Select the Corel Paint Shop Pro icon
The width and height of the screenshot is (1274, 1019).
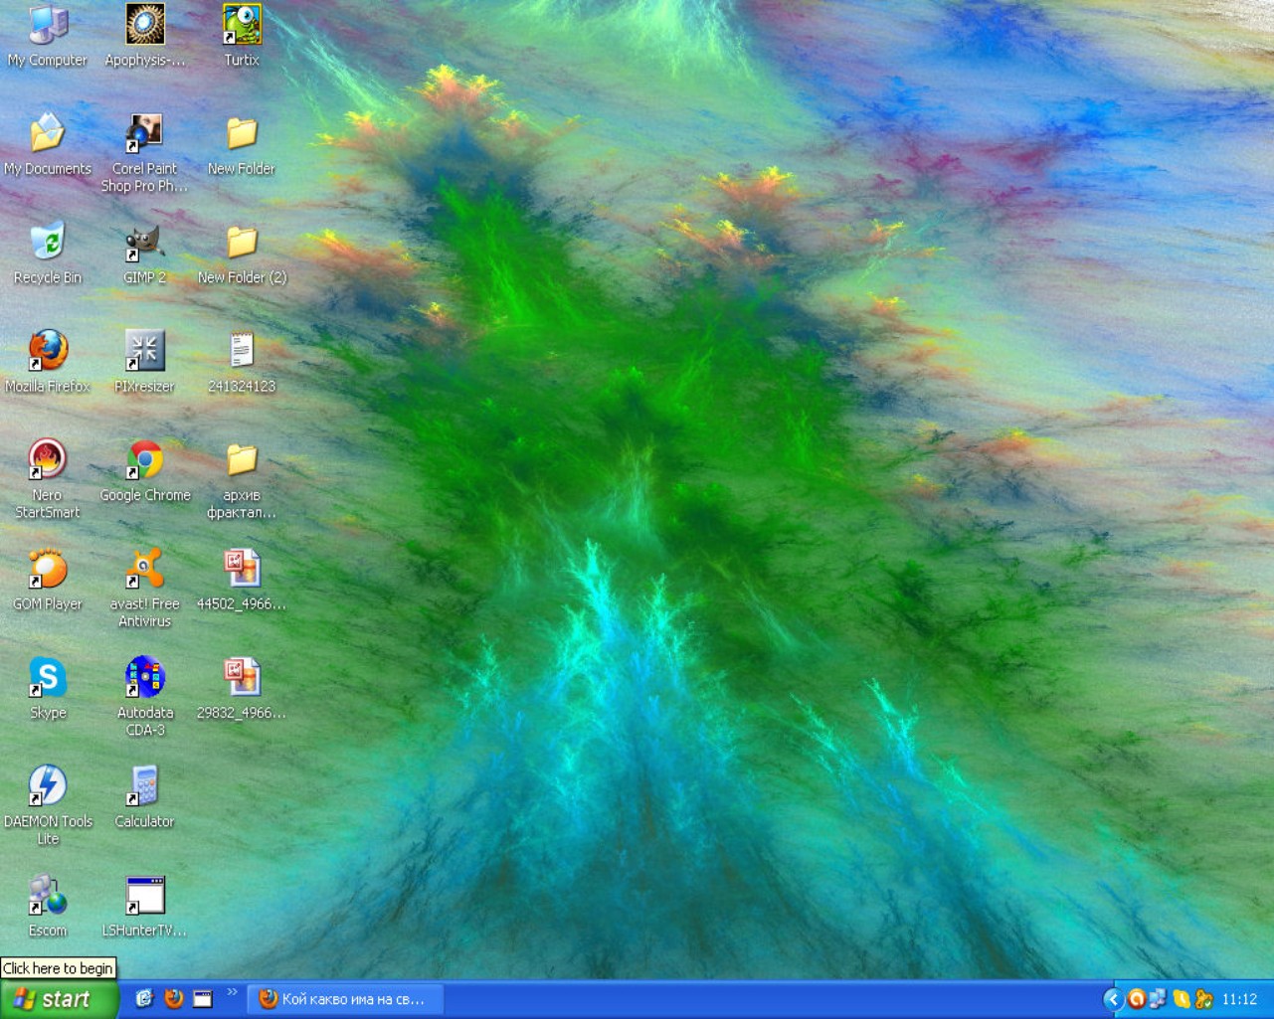tap(145, 134)
